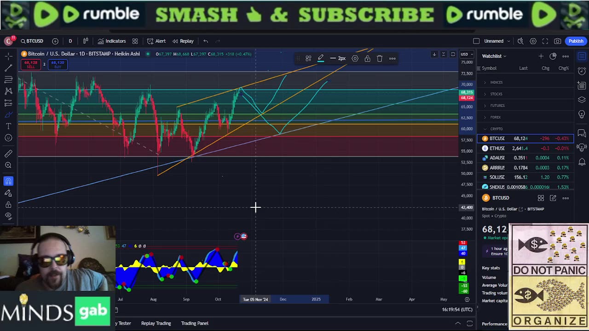
Task: Select the trend line drawing tool
Action: [x=8, y=68]
